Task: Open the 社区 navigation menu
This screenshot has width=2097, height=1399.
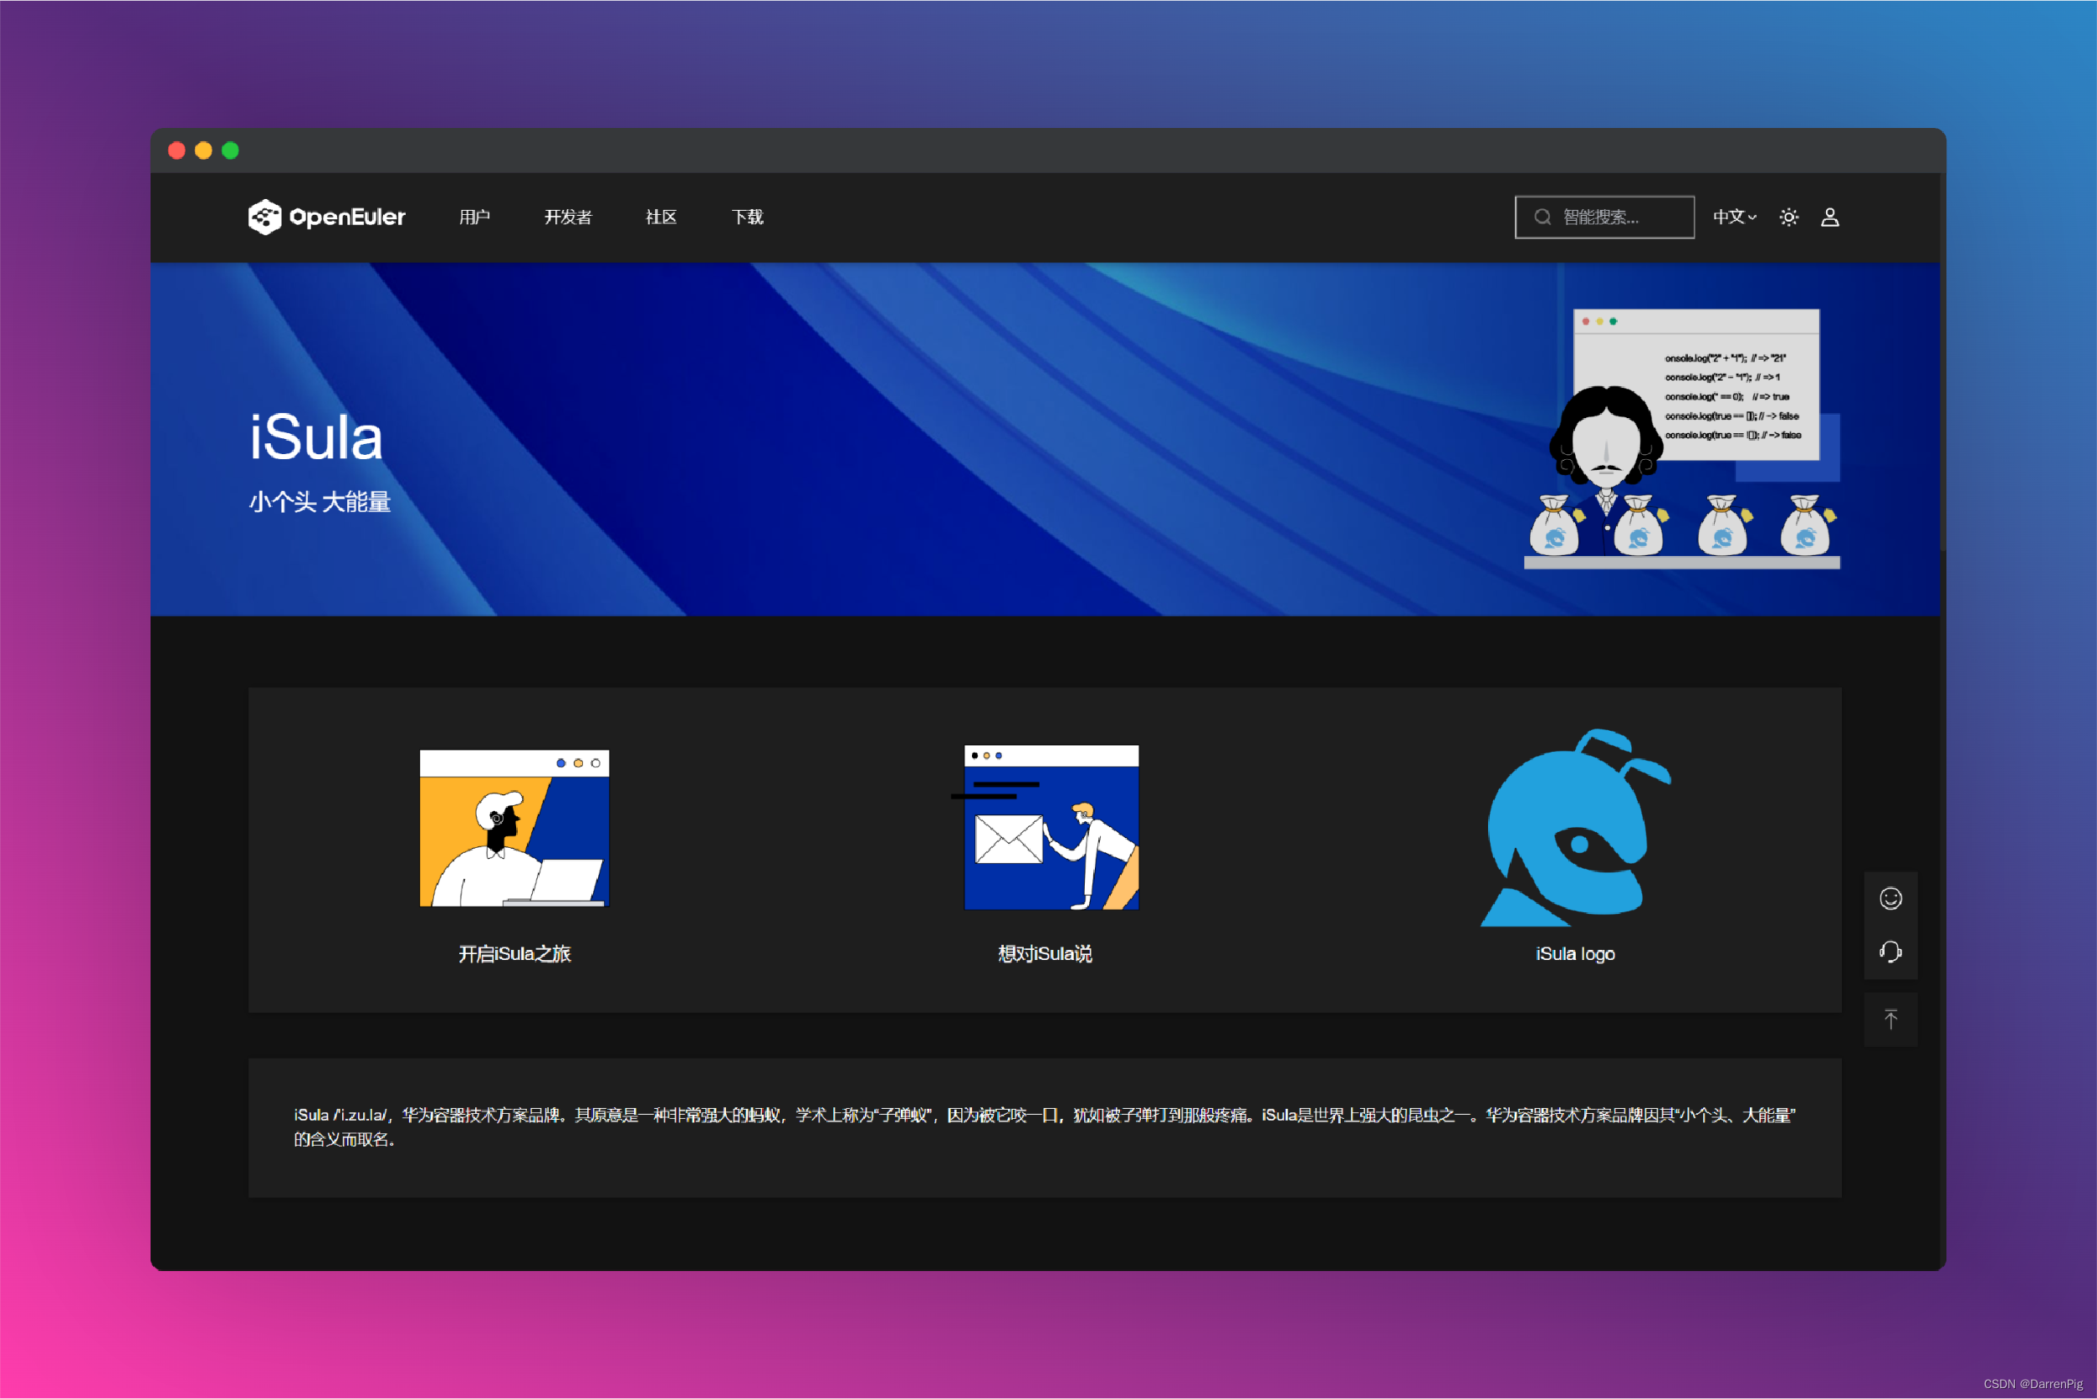Action: [662, 217]
